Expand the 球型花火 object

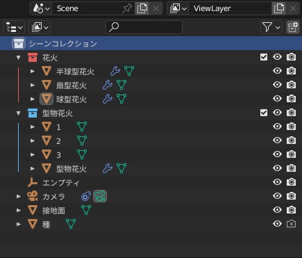point(33,99)
